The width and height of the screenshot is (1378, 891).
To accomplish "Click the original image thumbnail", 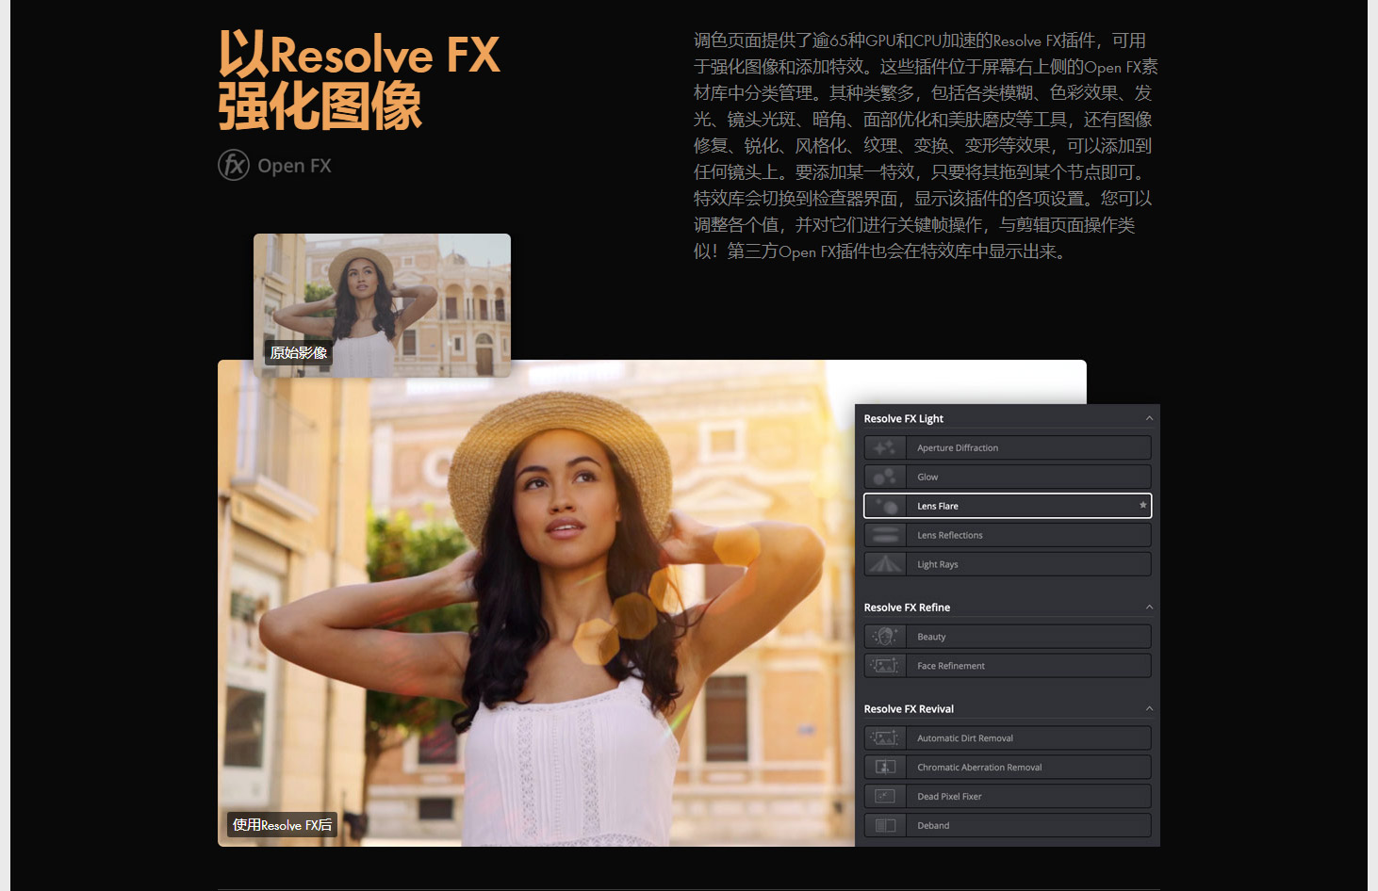I will pos(382,305).
